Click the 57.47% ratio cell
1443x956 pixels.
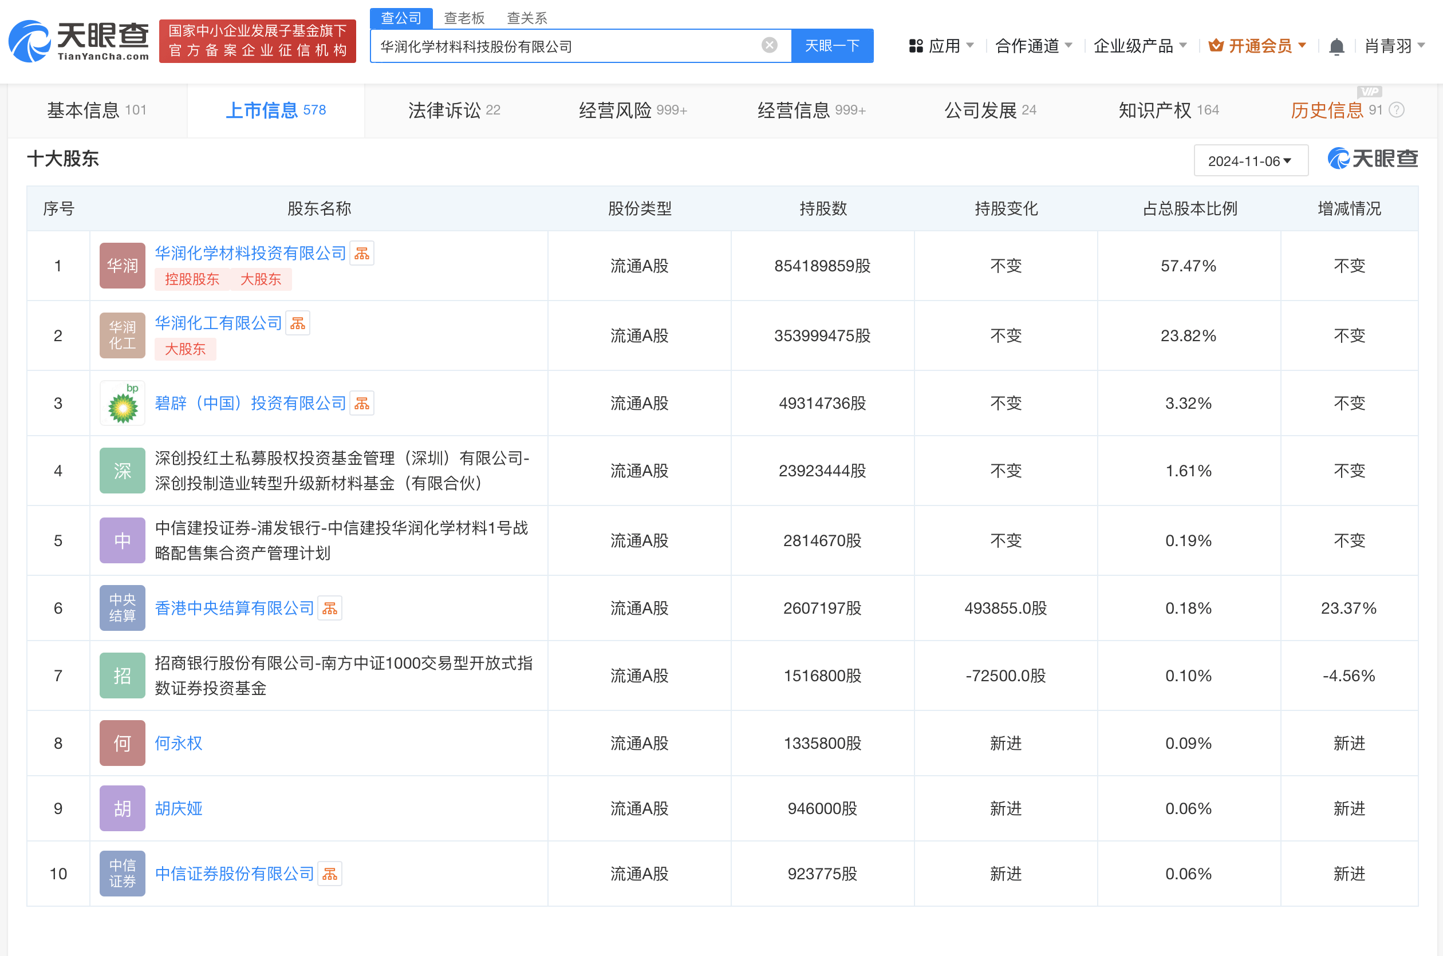[1189, 266]
